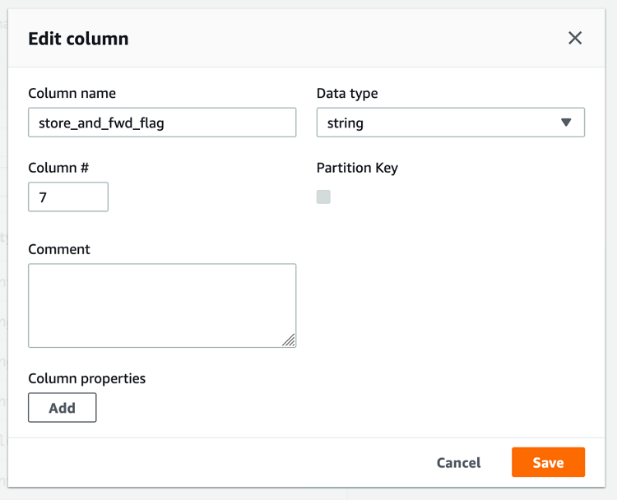Click the Data type dropdown arrow
617x500 pixels.
point(566,123)
